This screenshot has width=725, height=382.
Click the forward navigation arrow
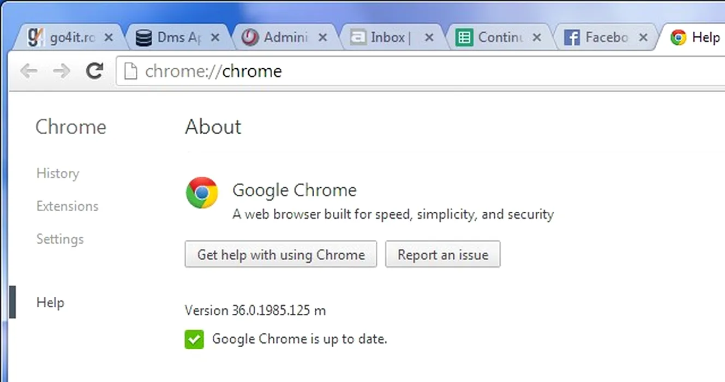coord(62,71)
